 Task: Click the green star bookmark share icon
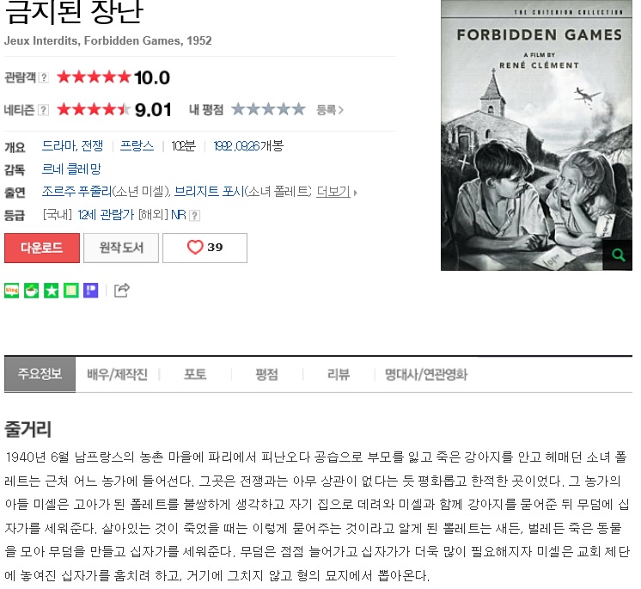pos(51,291)
